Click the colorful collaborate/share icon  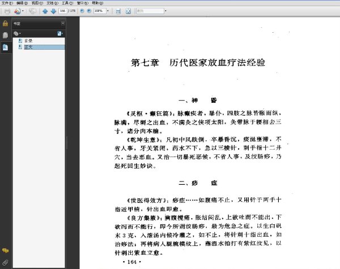(18, 11)
